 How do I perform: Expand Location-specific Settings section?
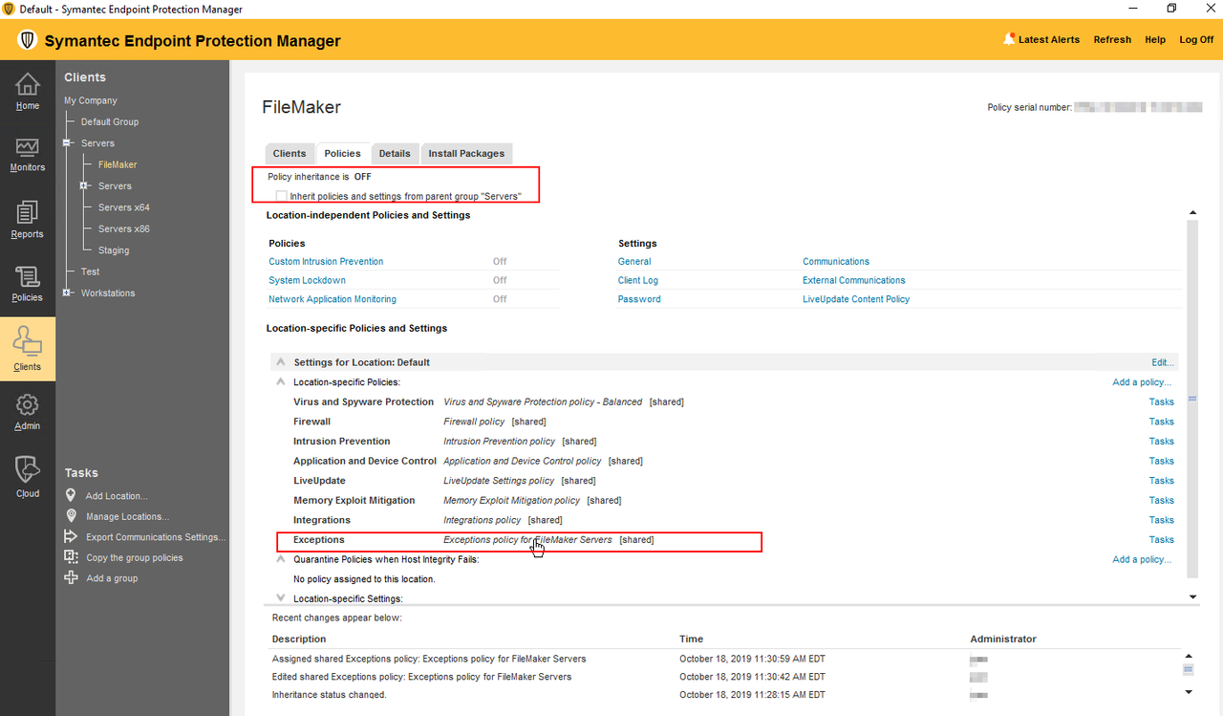click(x=280, y=598)
